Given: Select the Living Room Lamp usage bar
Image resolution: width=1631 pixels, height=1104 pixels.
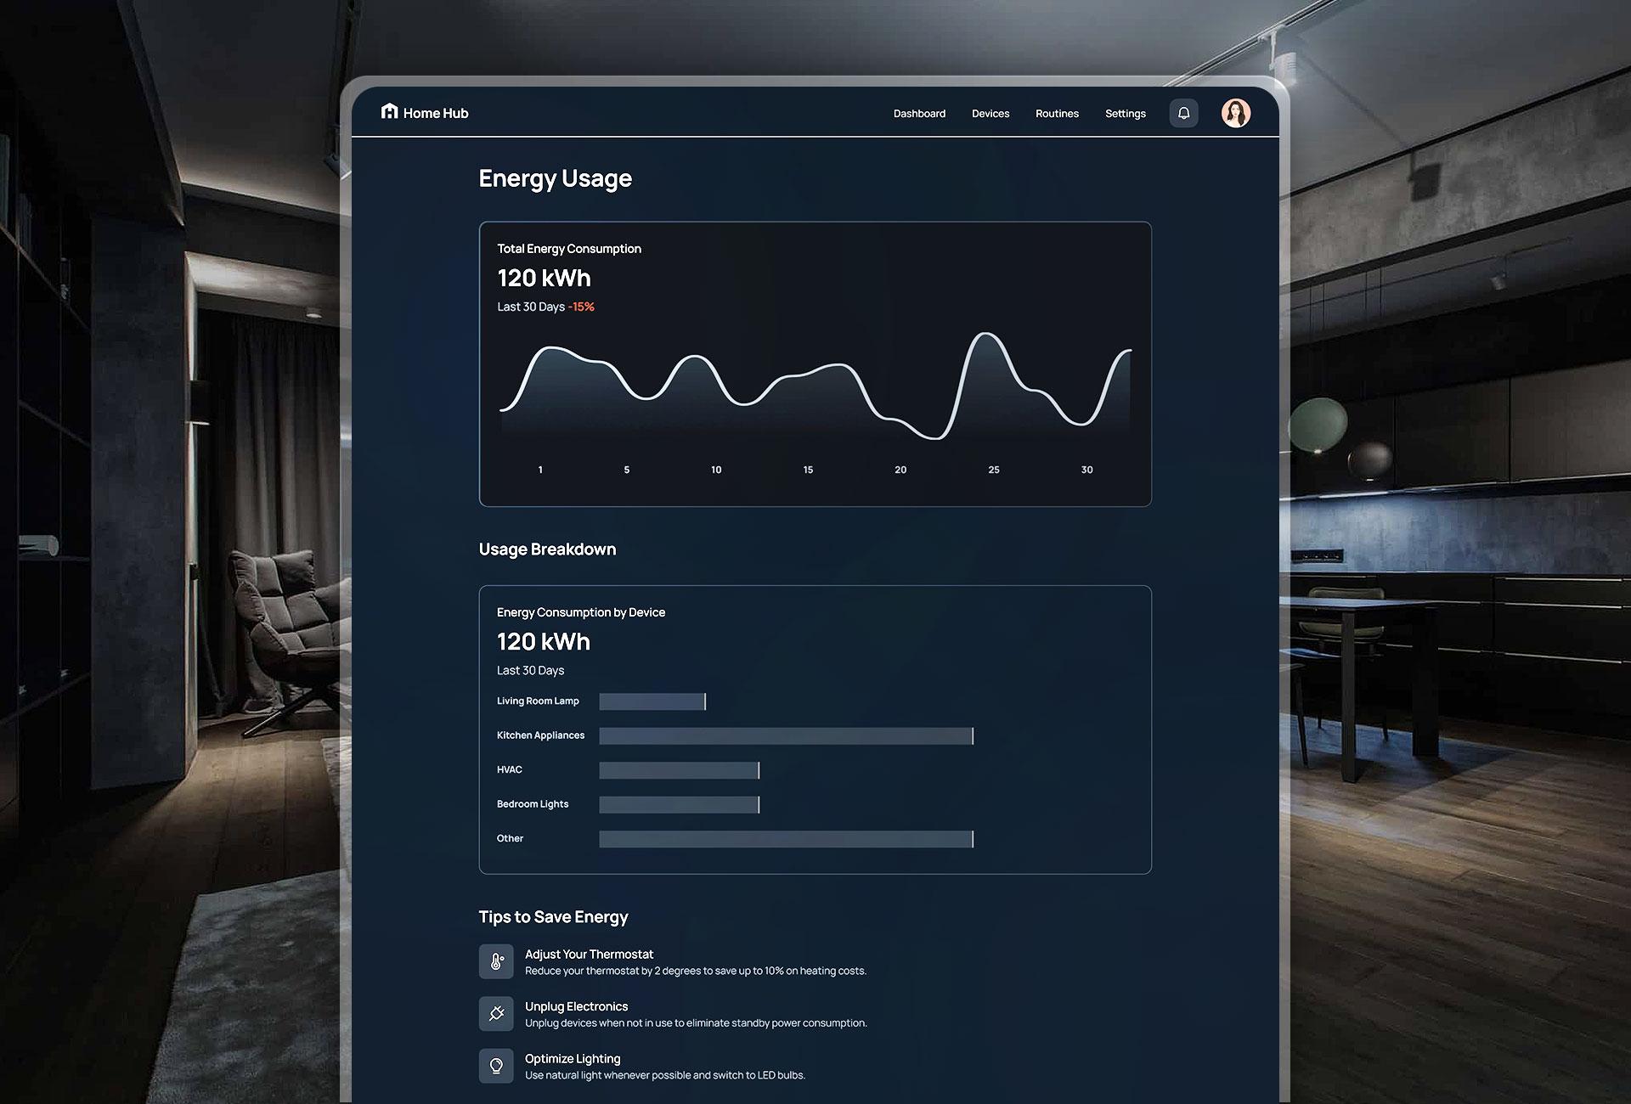Looking at the screenshot, I should [x=652, y=701].
